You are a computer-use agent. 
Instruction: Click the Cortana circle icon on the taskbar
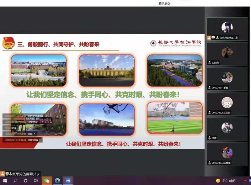coord(25,180)
